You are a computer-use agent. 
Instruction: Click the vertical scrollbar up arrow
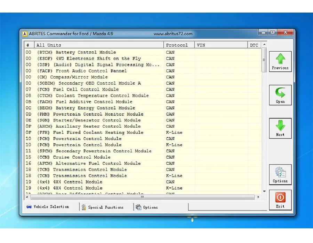pyautogui.click(x=264, y=44)
